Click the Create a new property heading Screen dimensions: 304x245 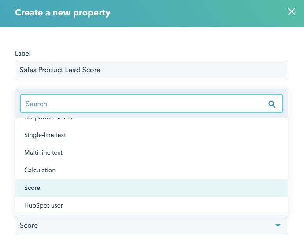63,13
